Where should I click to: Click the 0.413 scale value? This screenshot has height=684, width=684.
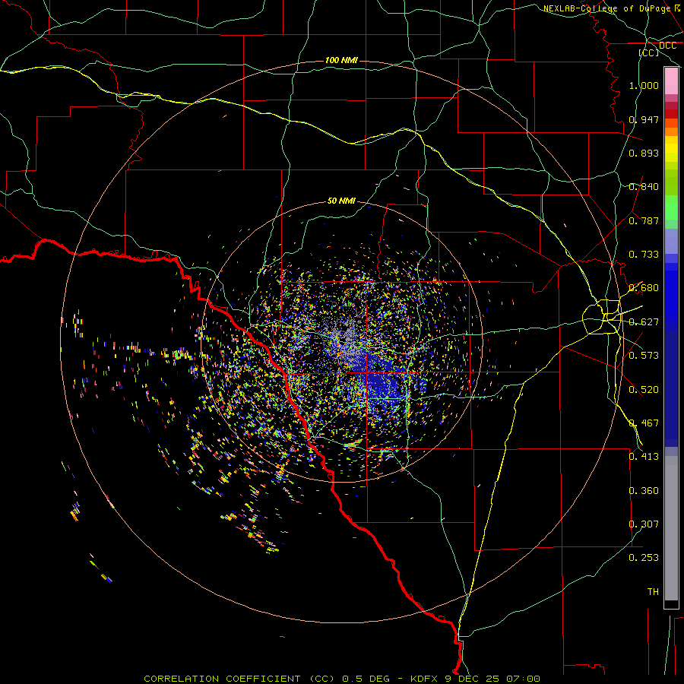644,457
